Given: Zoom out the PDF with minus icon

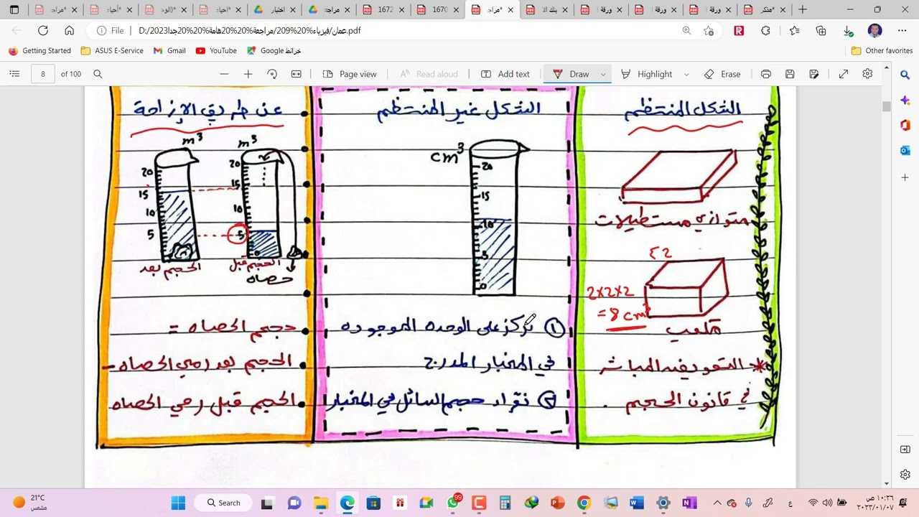Looking at the screenshot, I should point(224,74).
